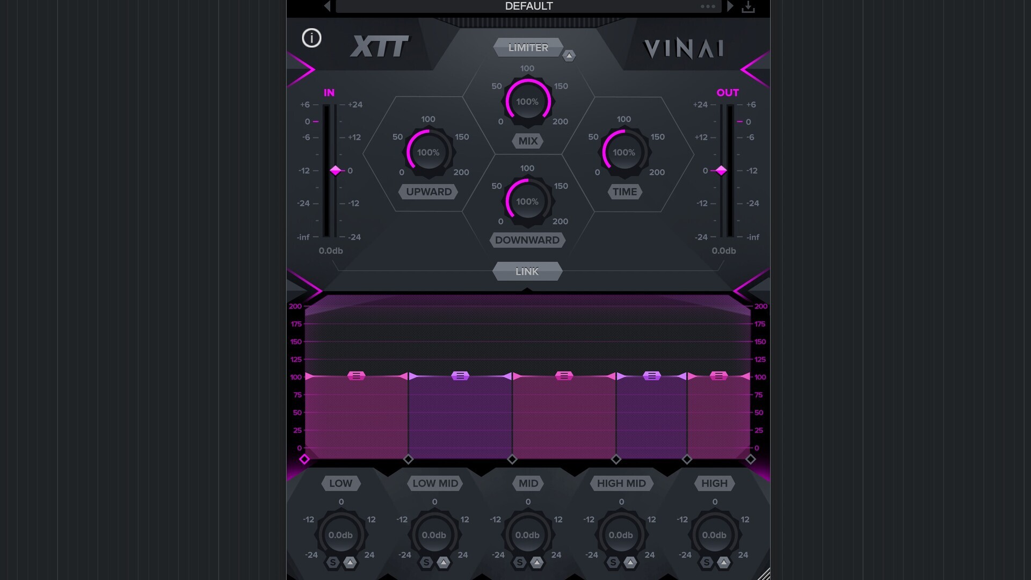Toggle the LINK button
The image size is (1031, 580).
[527, 272]
